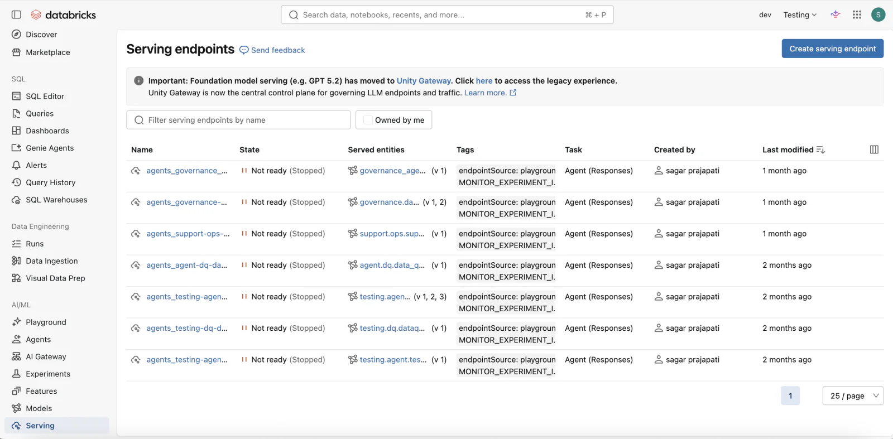The image size is (893, 439).
Task: Open the agents_governance_... endpoint link
Action: (x=187, y=171)
